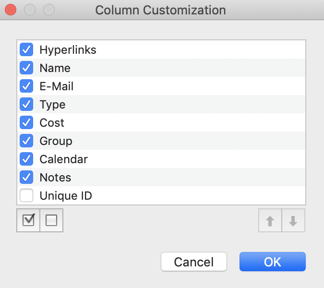The width and height of the screenshot is (324, 288).
Task: Uncheck the Notes column checkbox
Action: pos(26,177)
